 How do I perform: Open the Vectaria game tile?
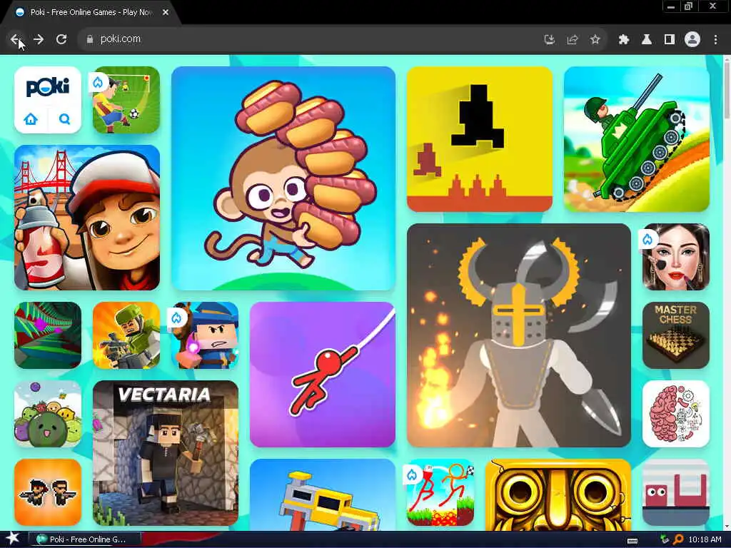tap(166, 453)
